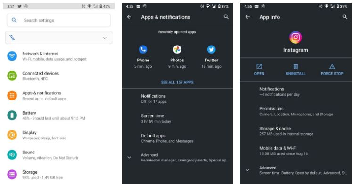Open the Photos app icon
353x184 pixels.
point(177,49)
